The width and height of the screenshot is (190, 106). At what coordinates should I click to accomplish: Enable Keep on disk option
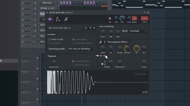point(56,39)
